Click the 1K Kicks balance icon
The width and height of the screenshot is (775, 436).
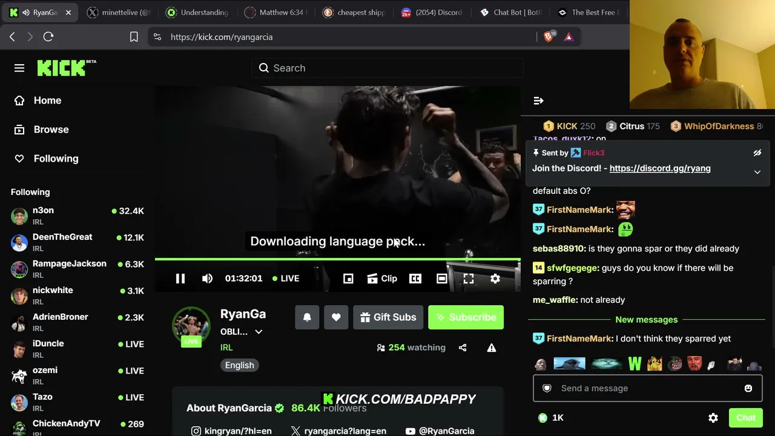542,418
